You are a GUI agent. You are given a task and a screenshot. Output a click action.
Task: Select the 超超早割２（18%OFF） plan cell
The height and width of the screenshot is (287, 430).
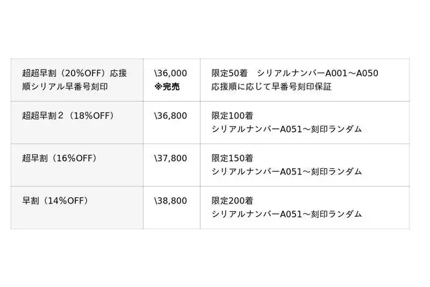click(x=67, y=116)
